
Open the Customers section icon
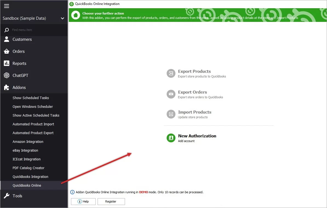[x=7, y=39]
